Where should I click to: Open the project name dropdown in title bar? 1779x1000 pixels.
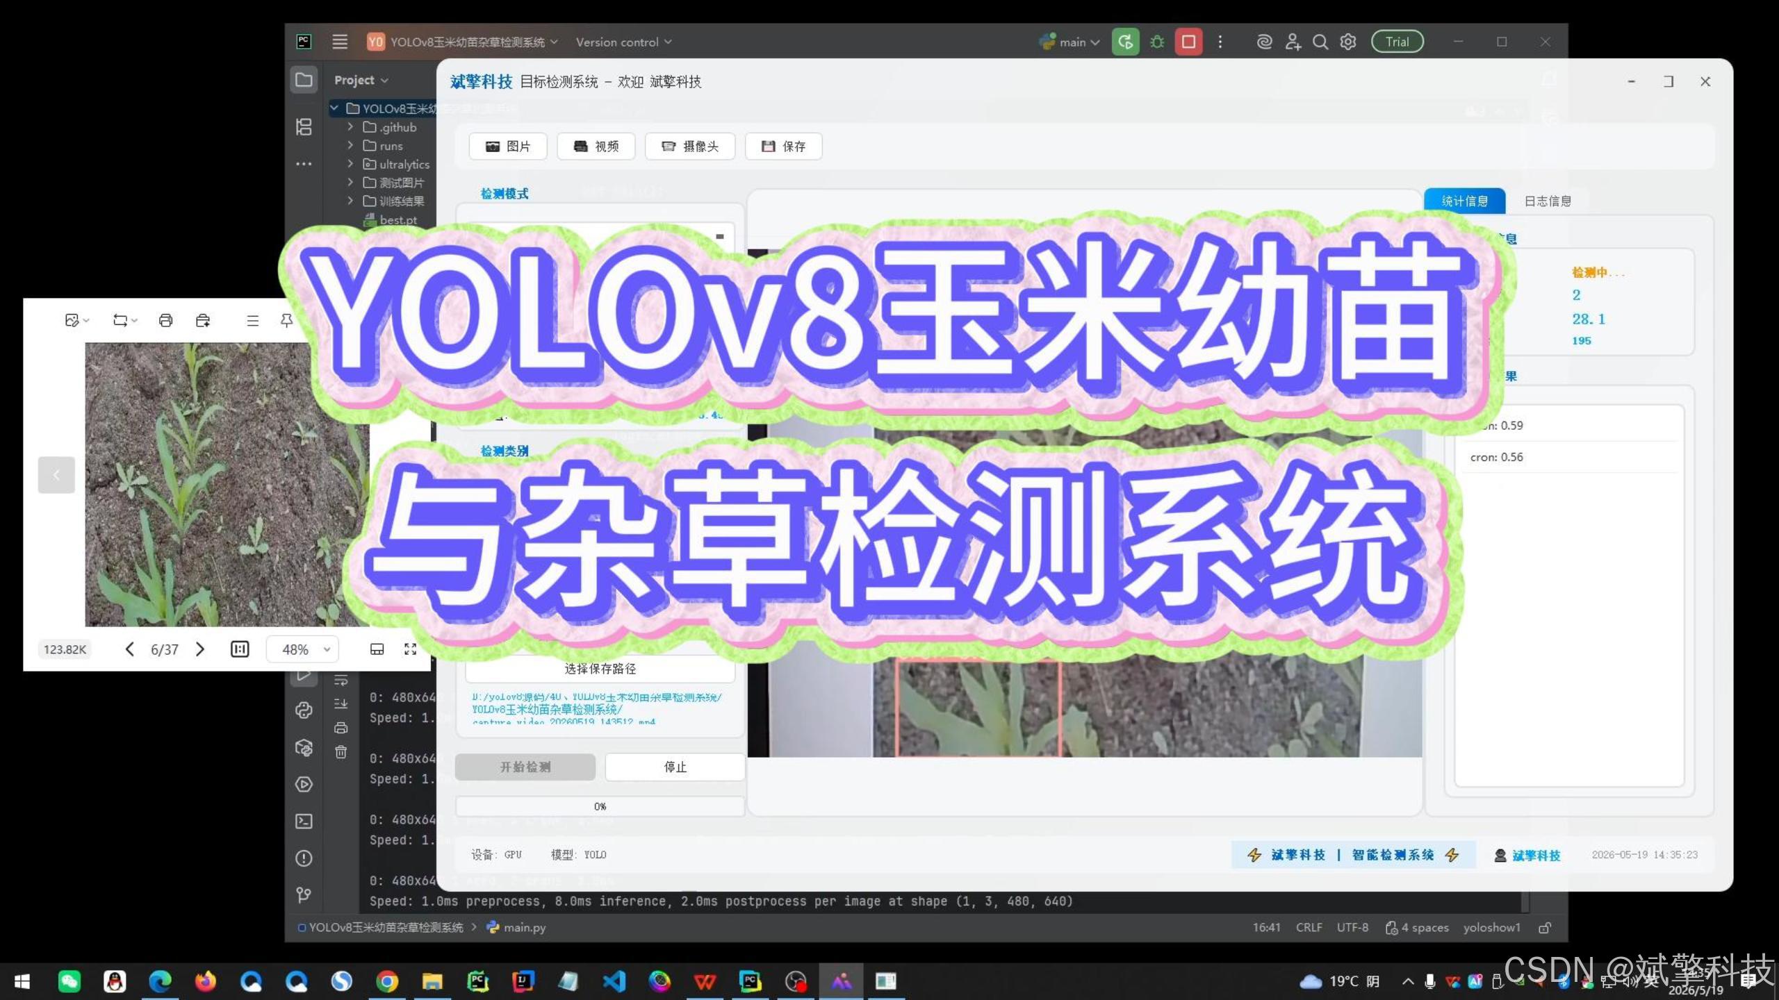coord(463,42)
